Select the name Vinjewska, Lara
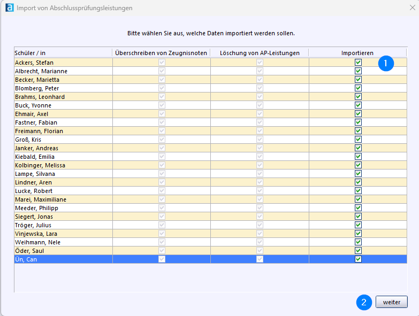Image resolution: width=419 pixels, height=316 pixels. coord(36,234)
